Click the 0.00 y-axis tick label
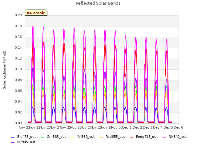This screenshot has width=197, height=148. point(18,123)
